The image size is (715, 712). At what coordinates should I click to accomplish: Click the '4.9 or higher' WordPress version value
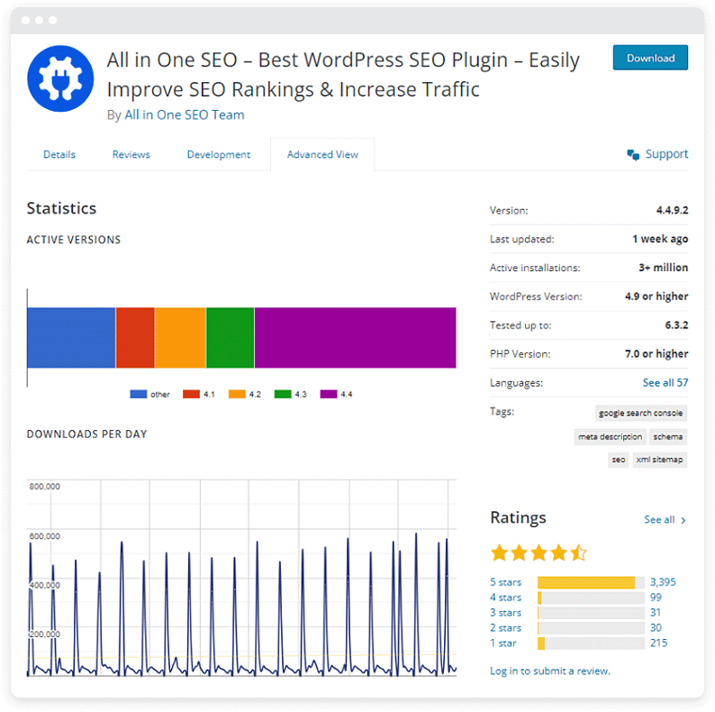point(656,297)
